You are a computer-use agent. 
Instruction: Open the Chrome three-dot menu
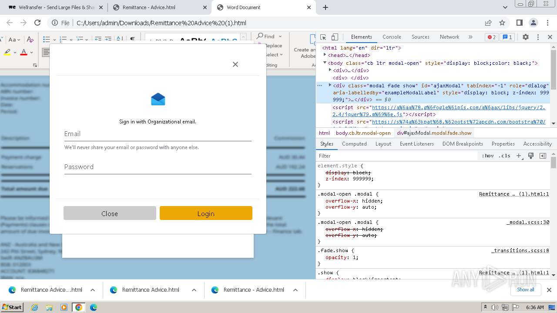click(x=547, y=23)
